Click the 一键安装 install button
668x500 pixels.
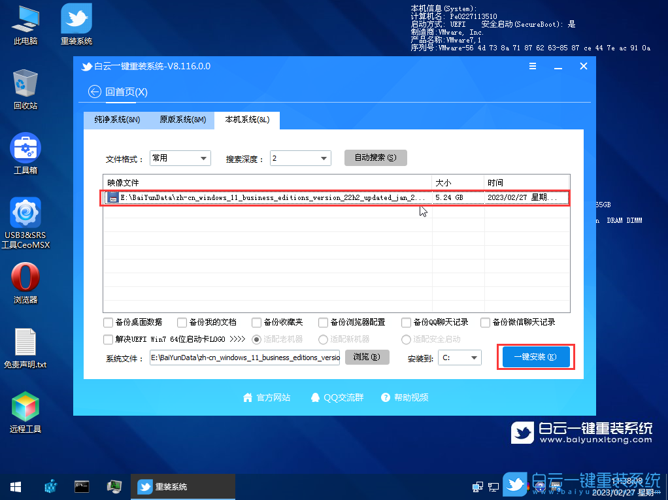point(535,356)
